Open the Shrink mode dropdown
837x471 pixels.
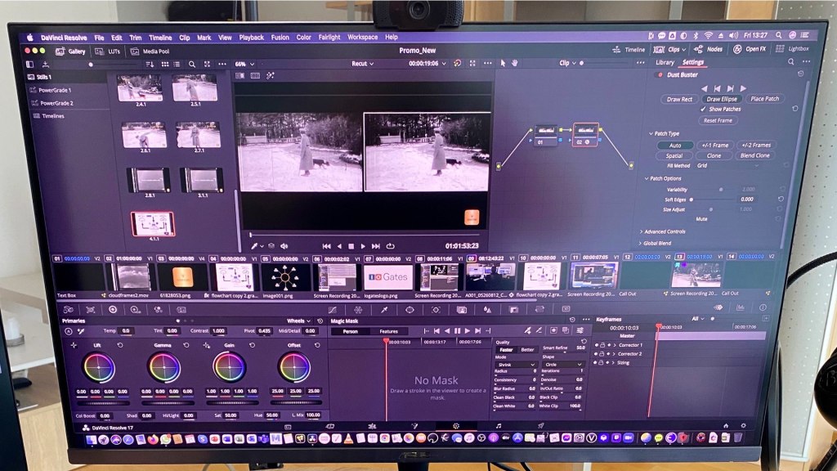click(515, 364)
